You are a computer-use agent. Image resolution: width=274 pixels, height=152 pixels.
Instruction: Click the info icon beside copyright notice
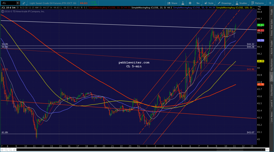point(2,11)
